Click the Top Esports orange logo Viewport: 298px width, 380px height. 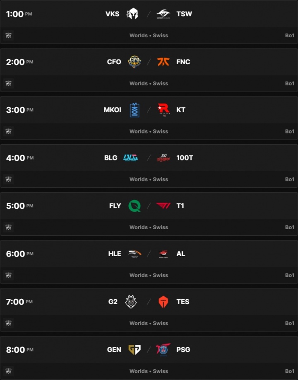(163, 302)
